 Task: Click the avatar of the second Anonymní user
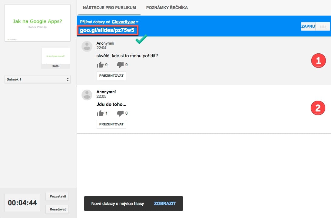click(87, 95)
